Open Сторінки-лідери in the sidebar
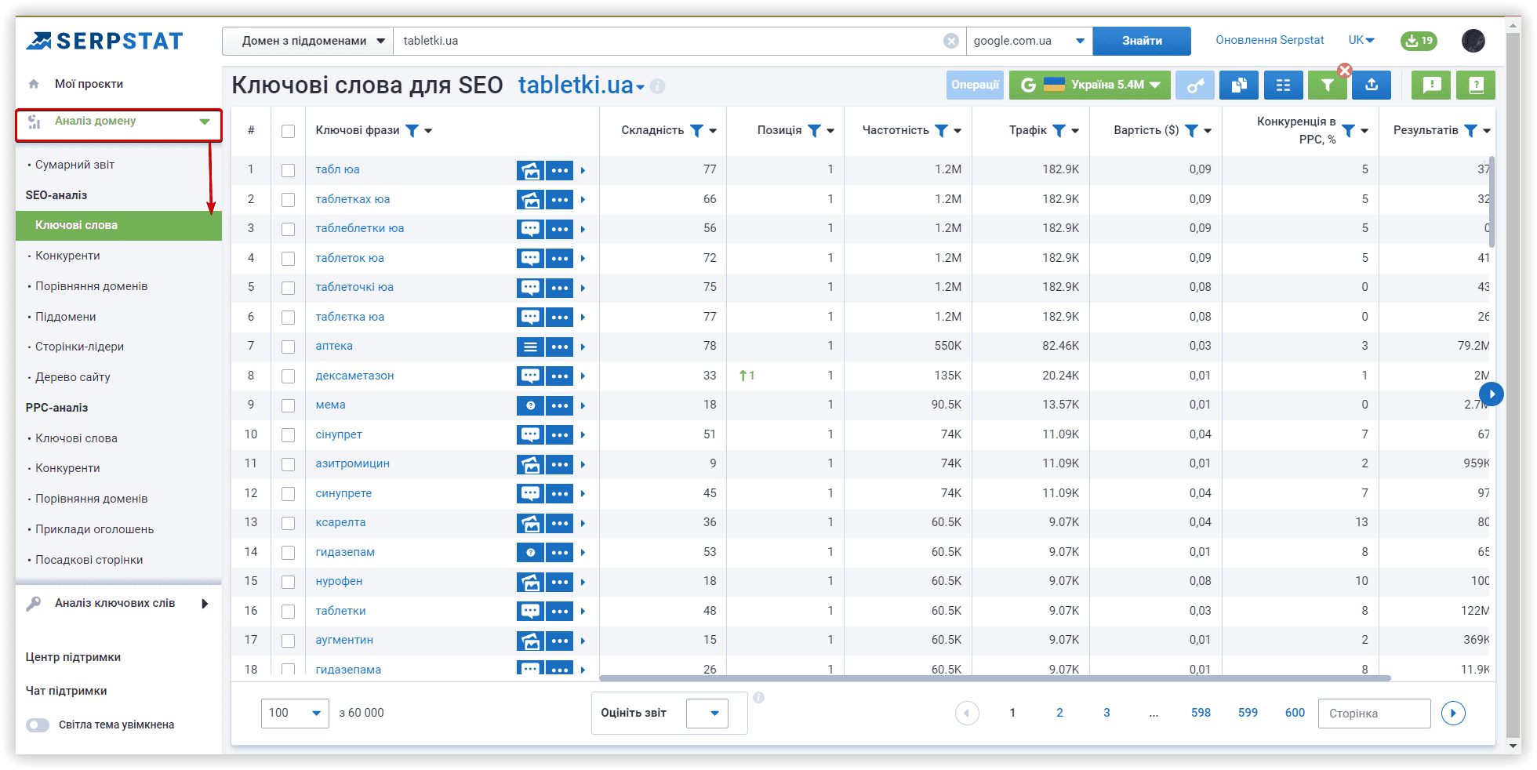Image resolution: width=1537 pixels, height=770 pixels. coord(79,347)
